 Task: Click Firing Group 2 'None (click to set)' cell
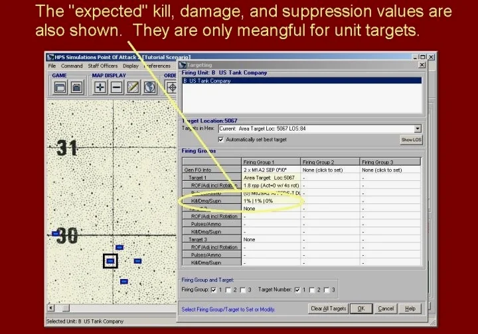330,170
